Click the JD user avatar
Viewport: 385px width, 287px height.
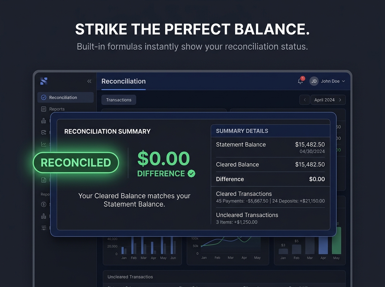(314, 81)
